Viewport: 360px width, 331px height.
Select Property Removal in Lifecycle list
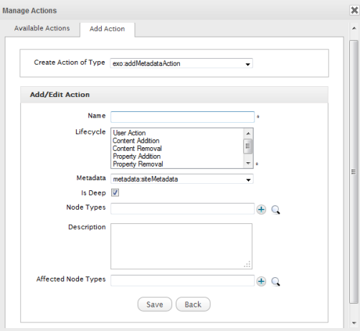138,164
